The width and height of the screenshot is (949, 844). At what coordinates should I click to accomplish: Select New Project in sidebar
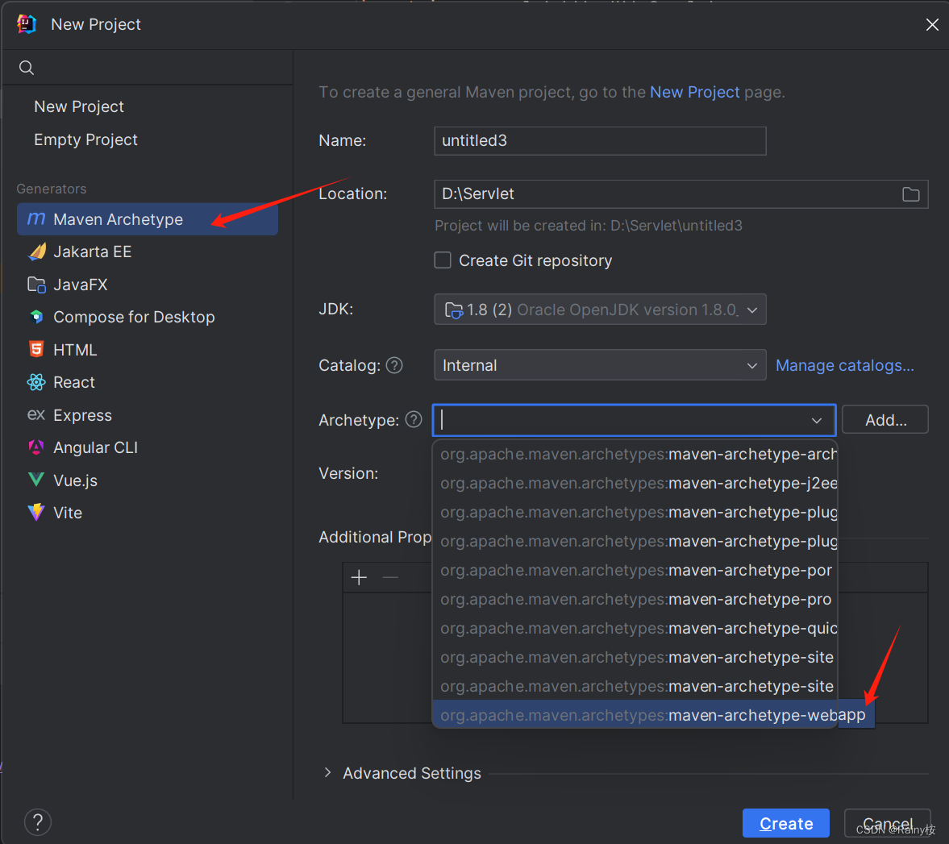pyautogui.click(x=79, y=106)
